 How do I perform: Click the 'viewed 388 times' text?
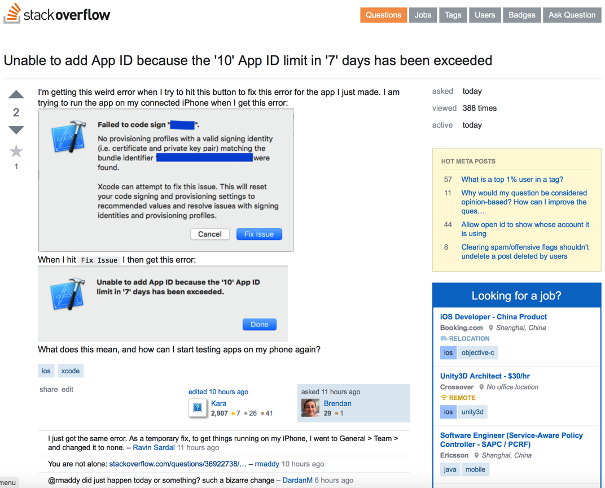[464, 108]
